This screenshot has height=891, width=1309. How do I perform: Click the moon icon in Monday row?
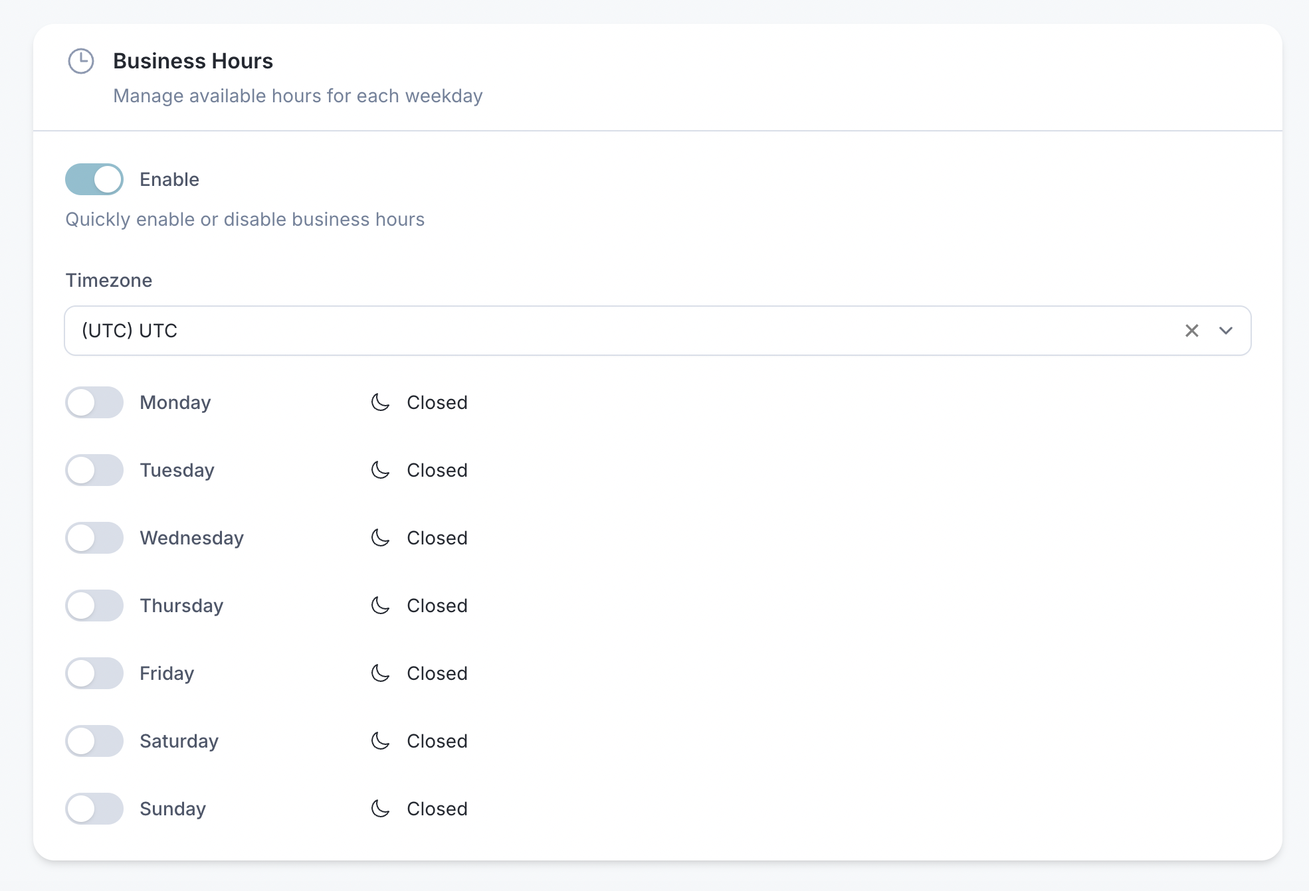(380, 402)
